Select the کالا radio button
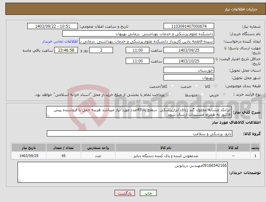Image resolution: width=266 pixels, height=202 pixels. pos(216,86)
